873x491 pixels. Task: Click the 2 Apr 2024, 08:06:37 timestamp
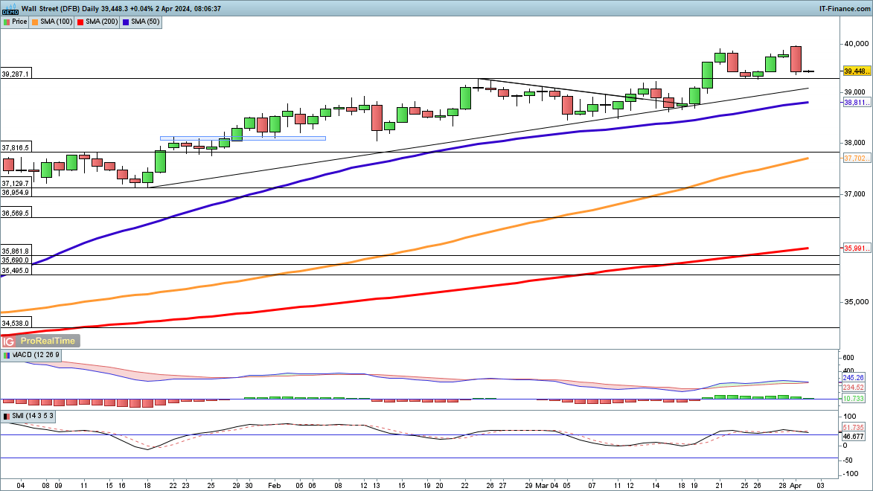(188, 9)
